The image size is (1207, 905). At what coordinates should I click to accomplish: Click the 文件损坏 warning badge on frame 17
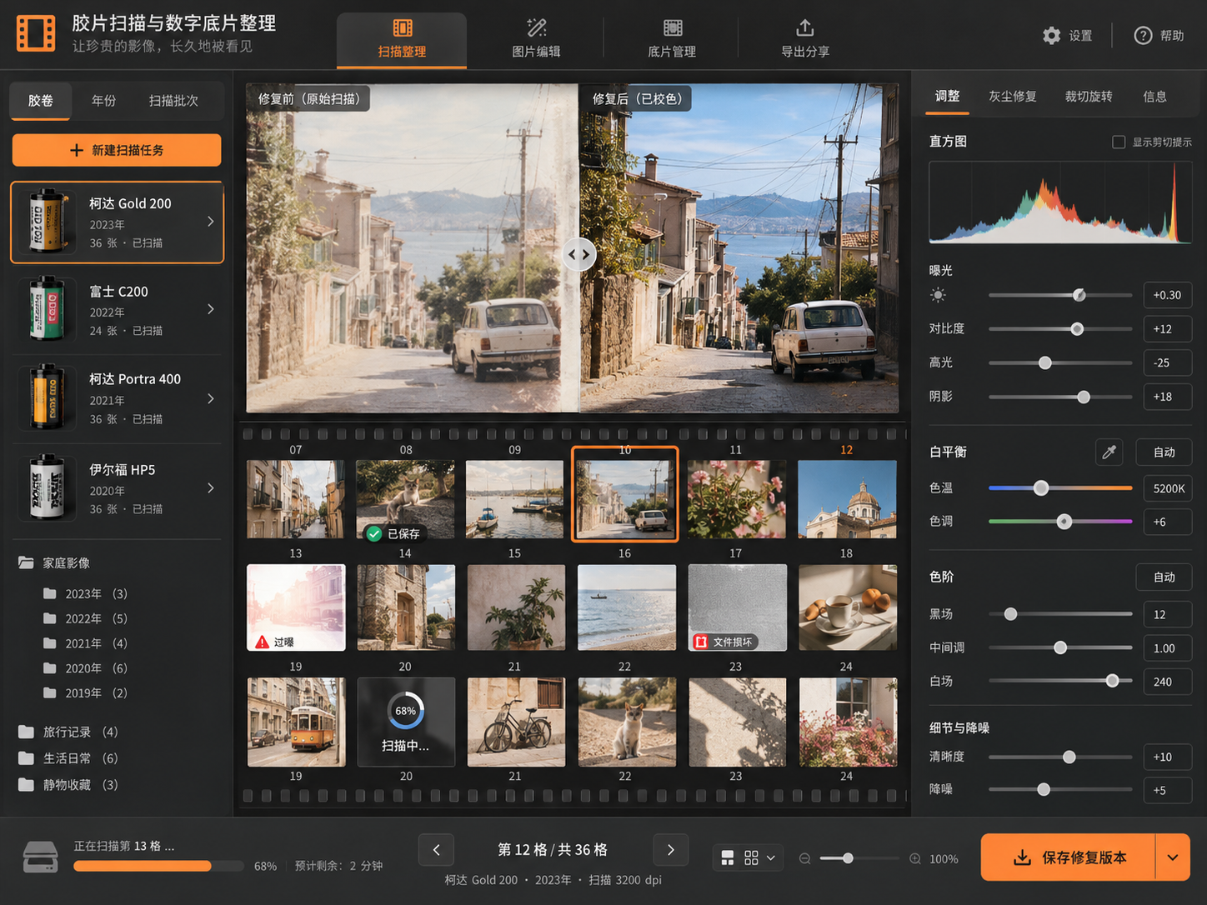click(x=724, y=642)
